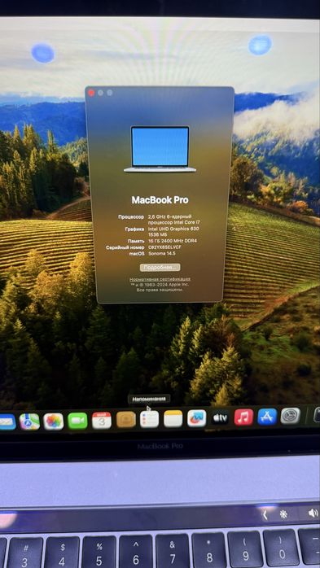Image resolution: width=320 pixels, height=568 pixels.
Task: Click the "Все права защищены" text
Action: [160, 291]
